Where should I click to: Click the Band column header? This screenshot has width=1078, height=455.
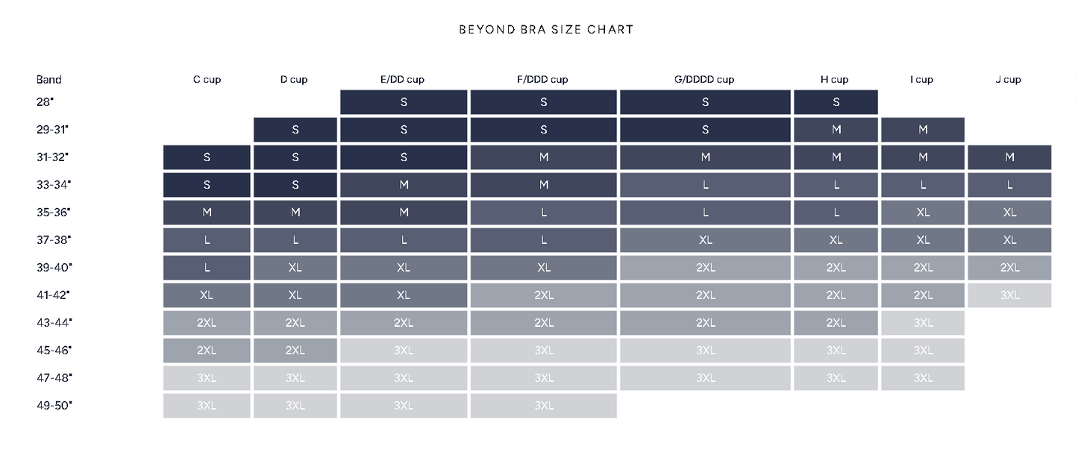(49, 80)
